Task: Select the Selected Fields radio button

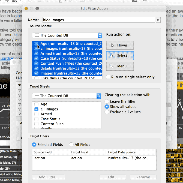Action: (x=34, y=145)
